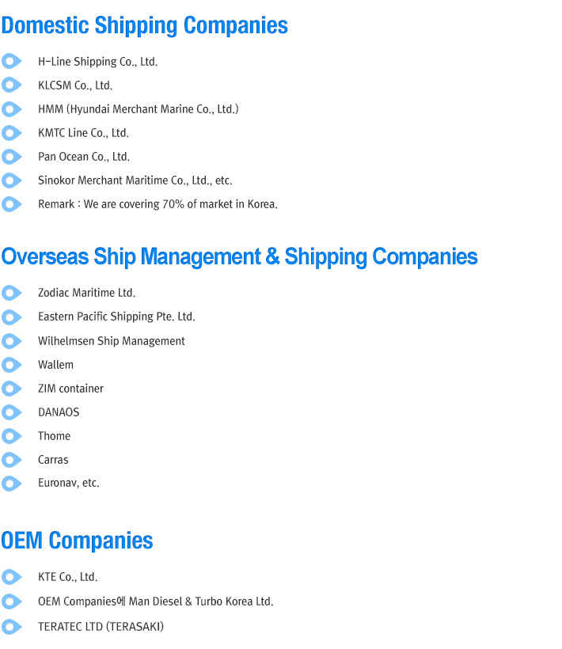Click Eastern Pacific Shipping Pte. Ltd. entry

click(116, 317)
